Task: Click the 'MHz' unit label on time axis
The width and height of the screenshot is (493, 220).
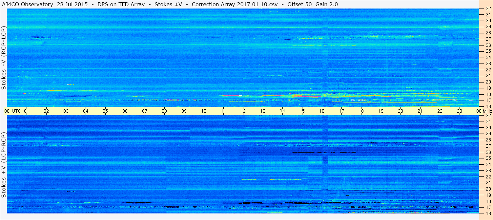Action: tap(487, 111)
